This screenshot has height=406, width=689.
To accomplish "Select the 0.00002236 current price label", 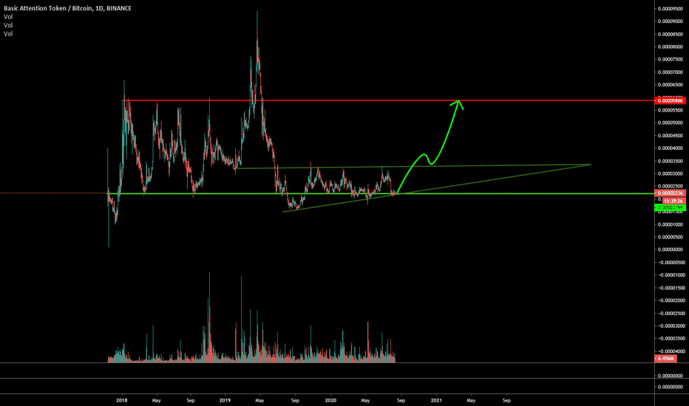I will [670, 193].
